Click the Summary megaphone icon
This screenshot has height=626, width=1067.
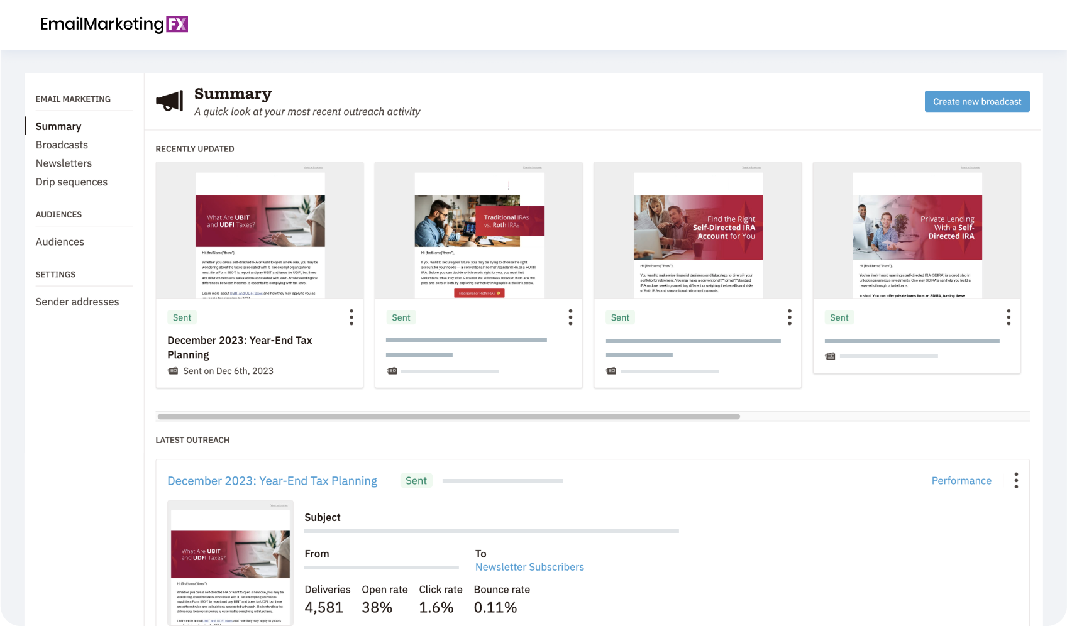pyautogui.click(x=169, y=101)
